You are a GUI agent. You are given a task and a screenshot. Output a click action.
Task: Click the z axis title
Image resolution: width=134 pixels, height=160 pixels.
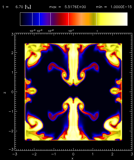pyautogui.click(x=5, y=92)
